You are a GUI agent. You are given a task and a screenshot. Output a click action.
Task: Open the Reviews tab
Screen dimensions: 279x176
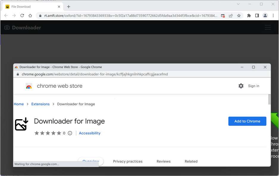164,161
